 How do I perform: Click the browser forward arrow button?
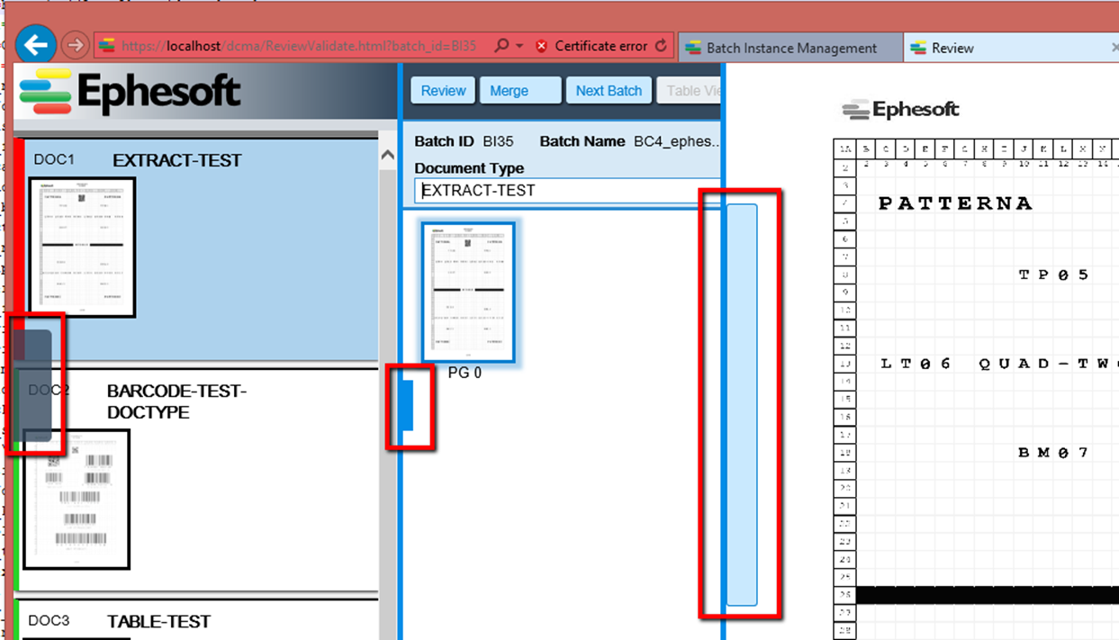tap(77, 45)
